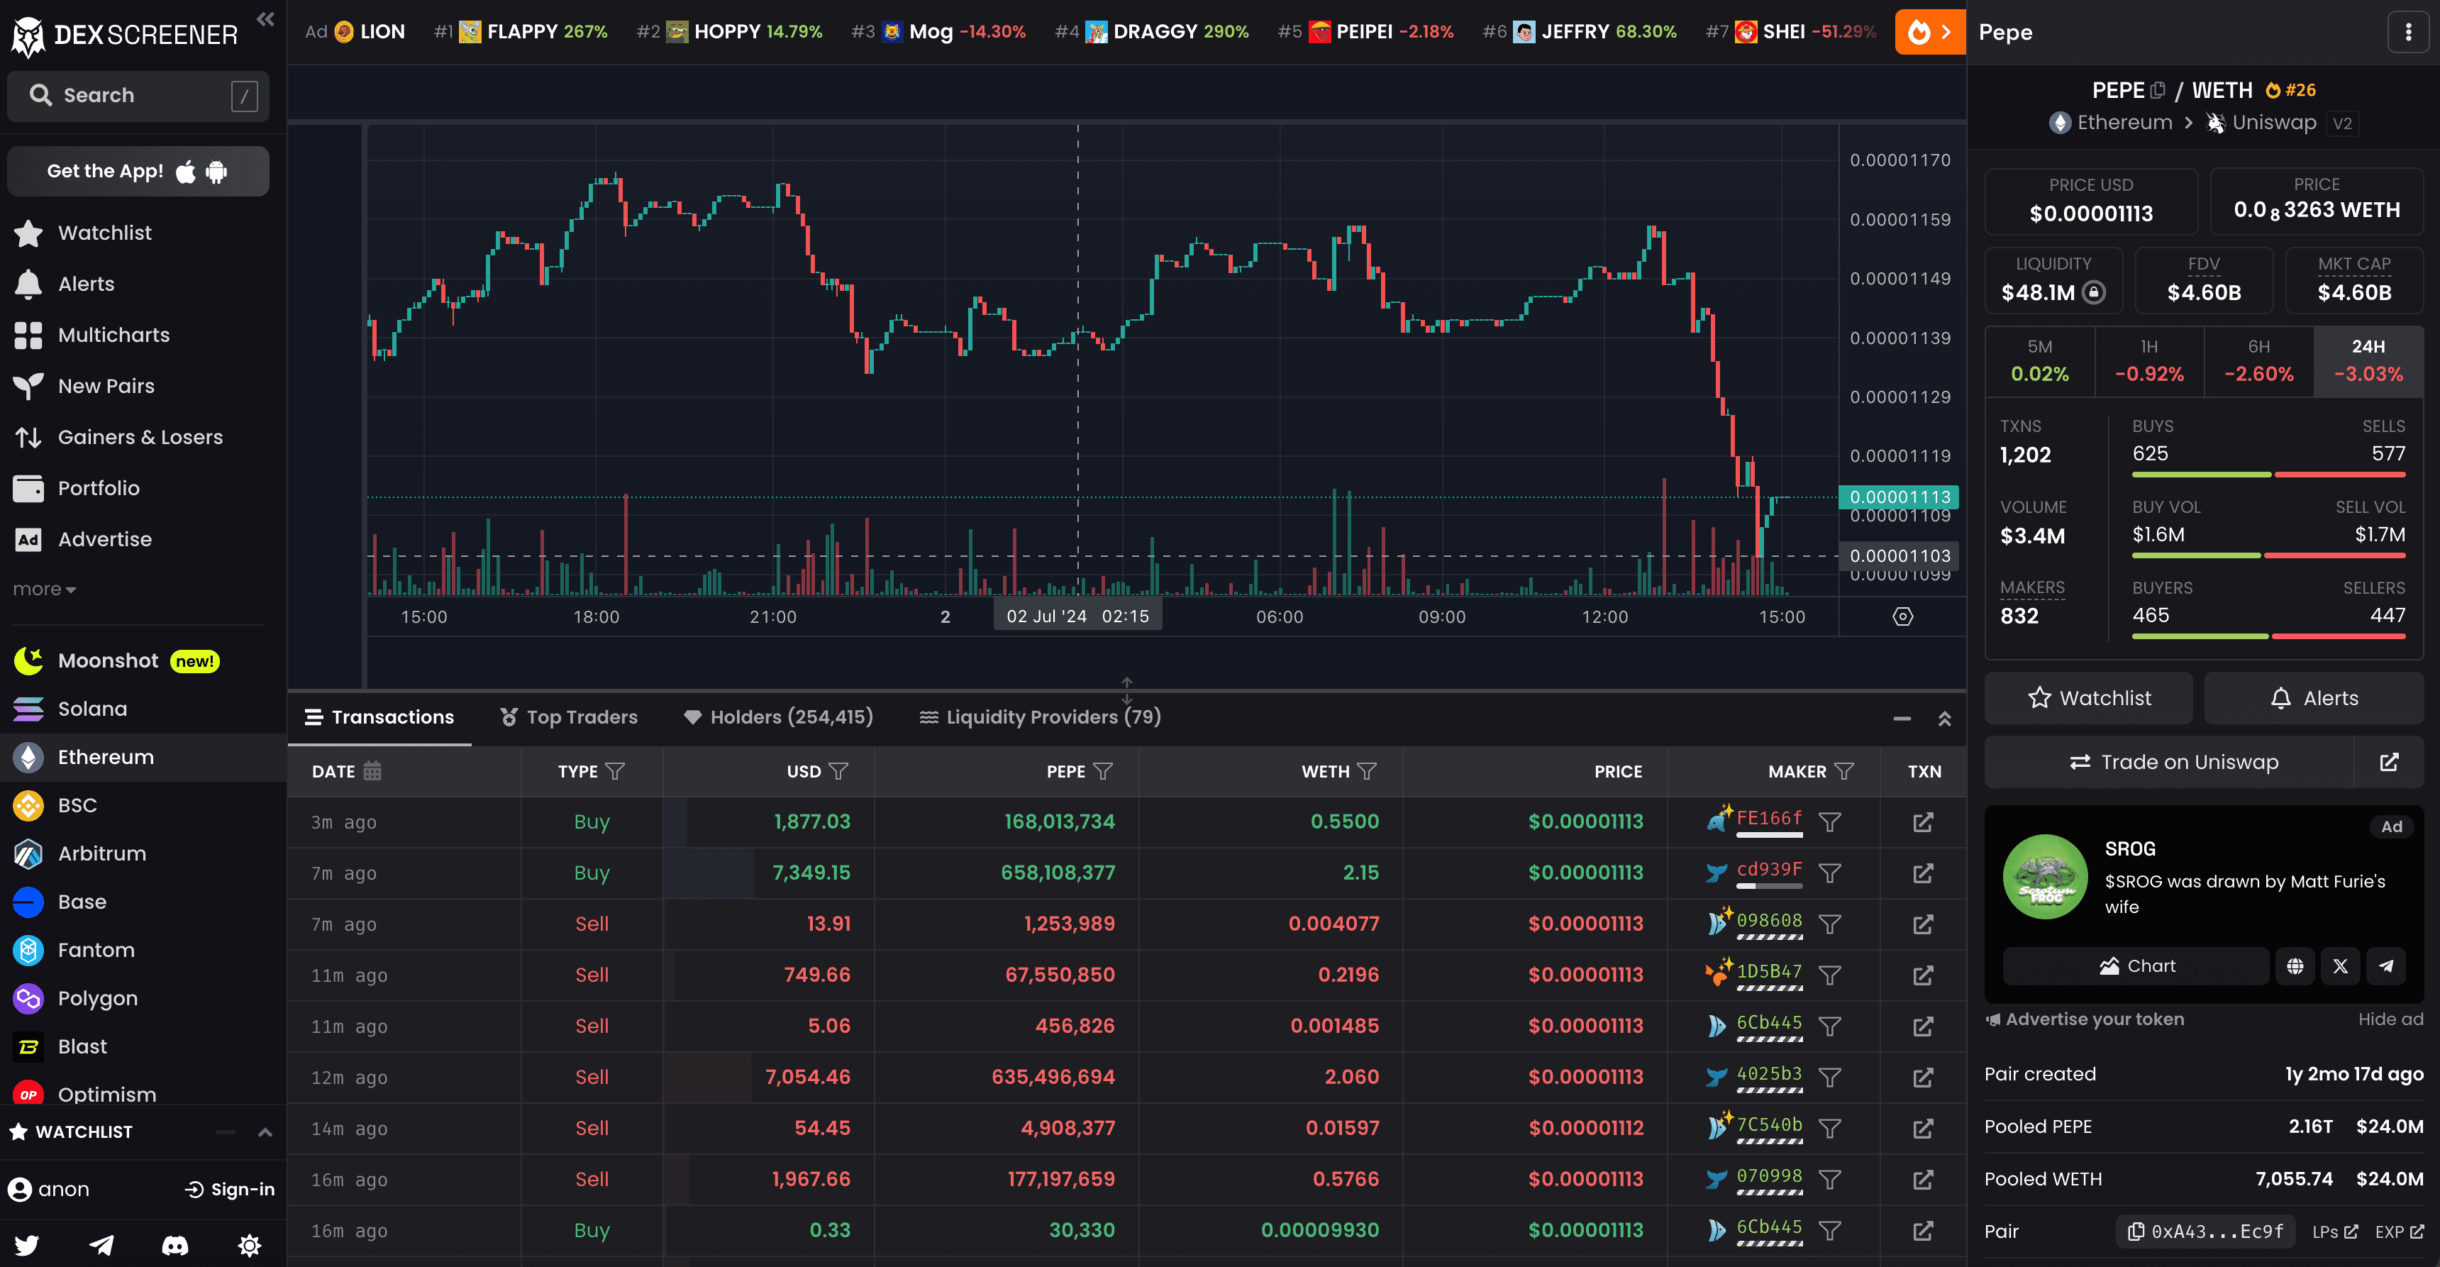Screen dimensions: 2440x1267
Task: Click Get the App! button
Action: click(x=138, y=172)
